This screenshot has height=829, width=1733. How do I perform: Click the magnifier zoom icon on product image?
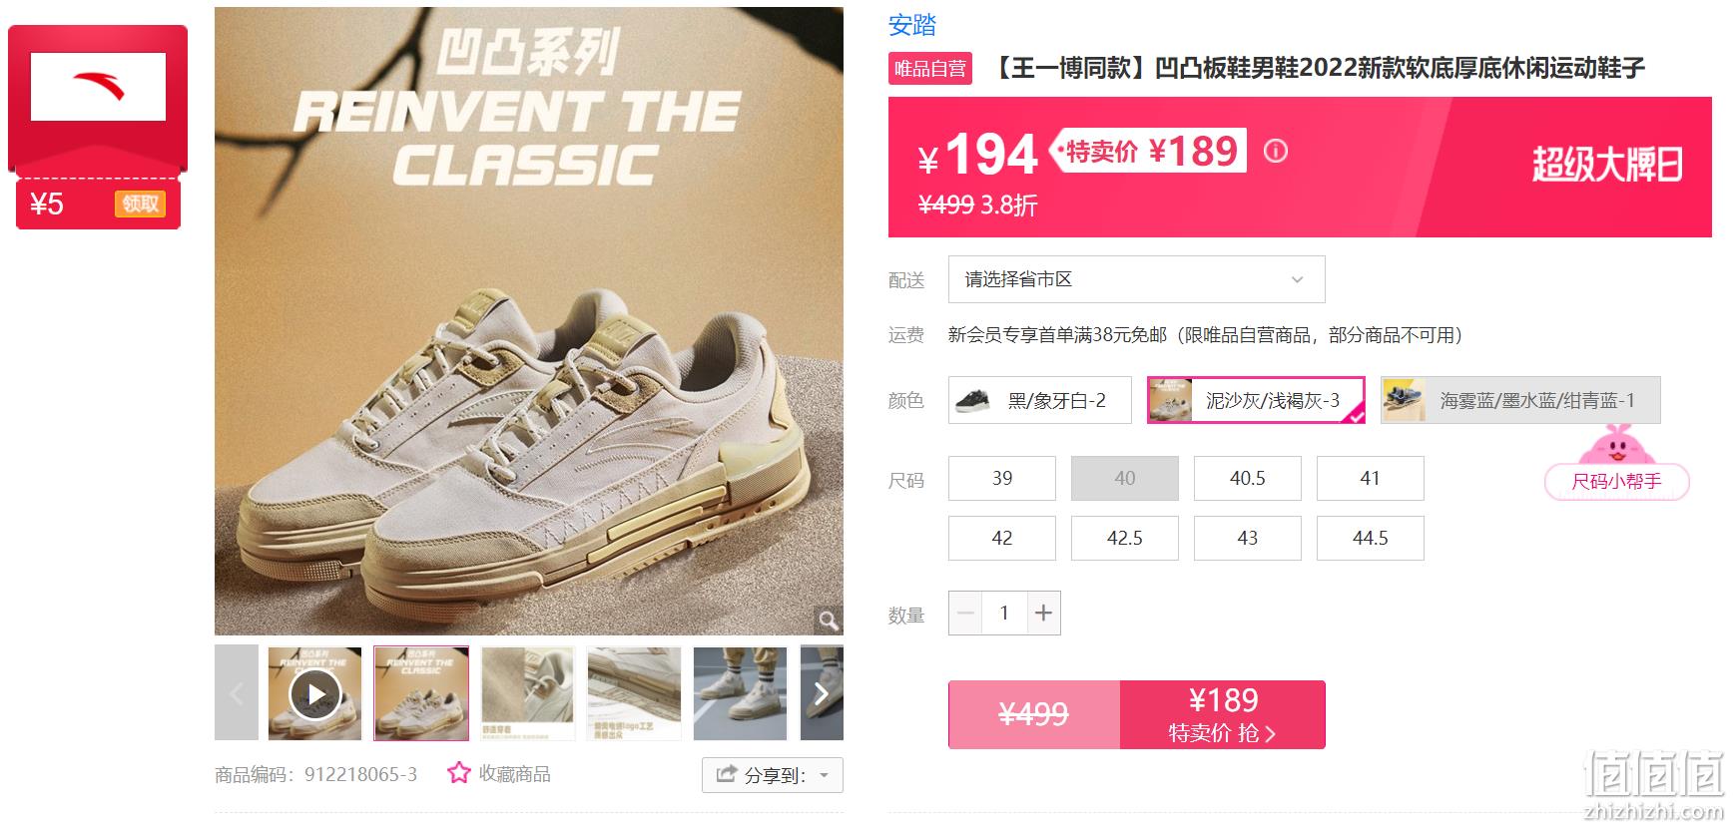coord(828,621)
